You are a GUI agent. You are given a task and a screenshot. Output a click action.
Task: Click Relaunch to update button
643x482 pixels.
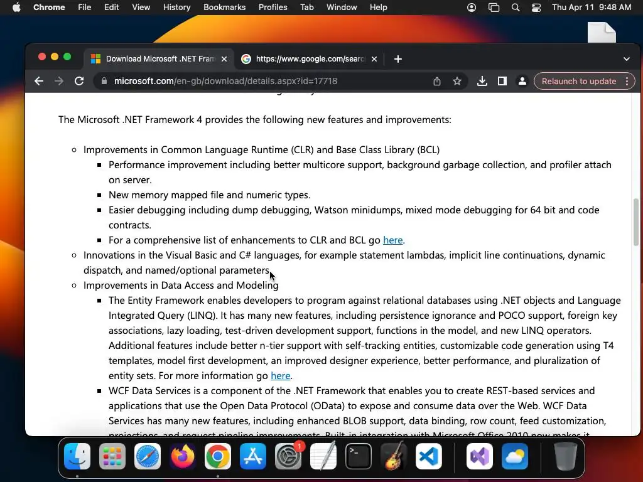tap(578, 81)
